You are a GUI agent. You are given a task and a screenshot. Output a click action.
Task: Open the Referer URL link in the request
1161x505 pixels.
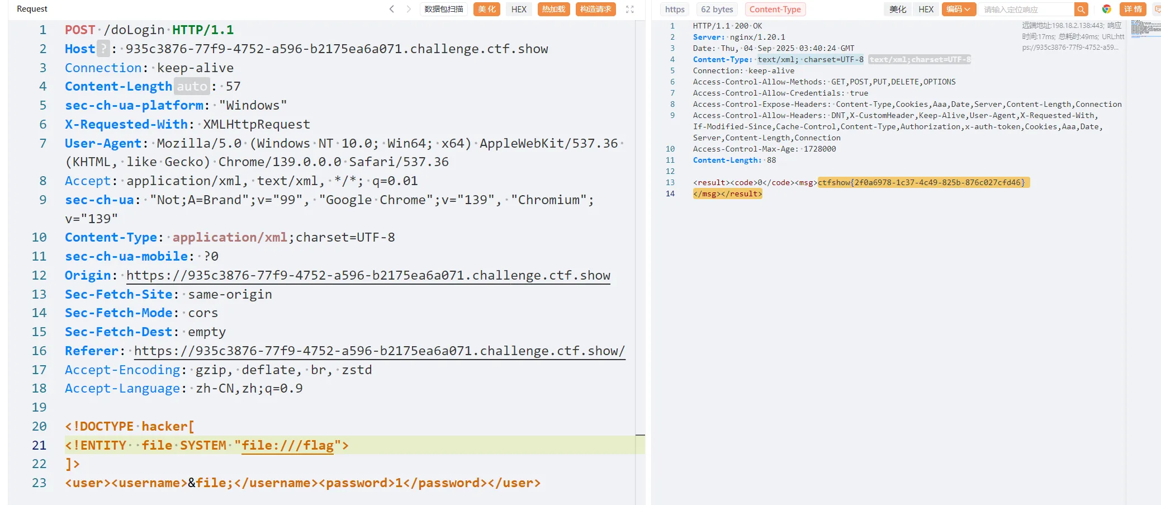tap(380, 351)
